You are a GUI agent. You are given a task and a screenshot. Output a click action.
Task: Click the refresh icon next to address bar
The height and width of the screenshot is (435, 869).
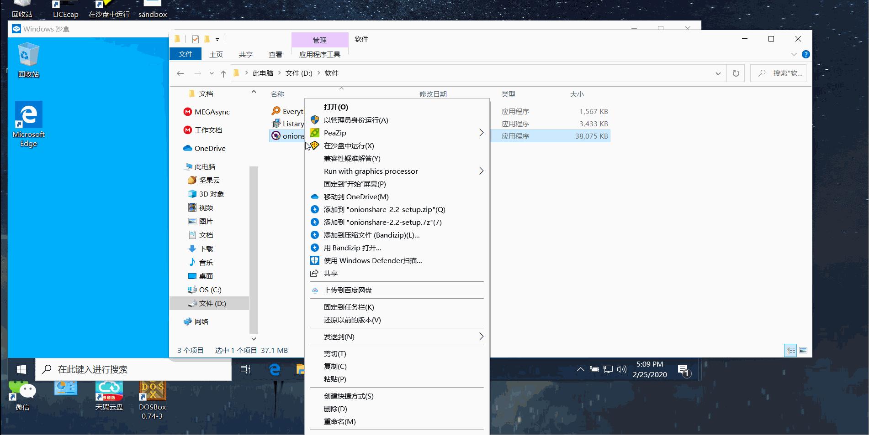tap(736, 73)
